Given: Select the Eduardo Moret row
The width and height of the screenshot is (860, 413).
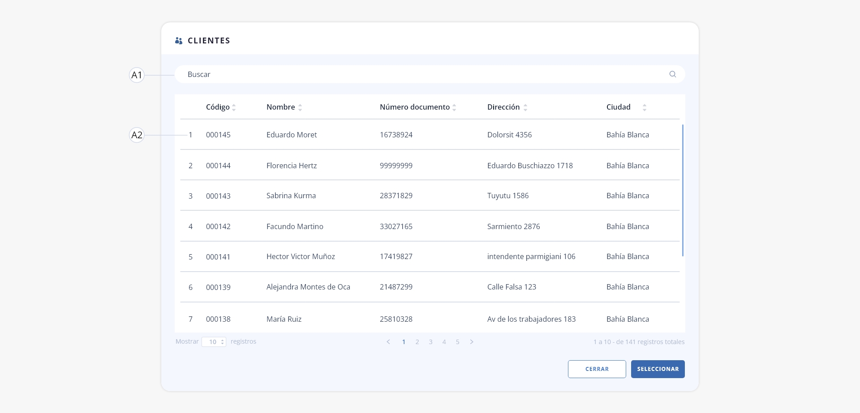Looking at the screenshot, I should (430, 135).
